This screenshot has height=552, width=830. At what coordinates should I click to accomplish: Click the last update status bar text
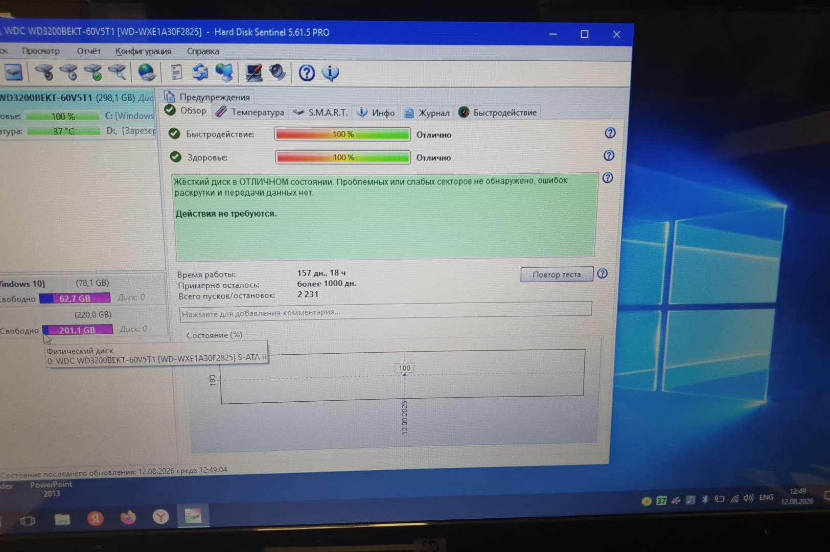(x=113, y=472)
